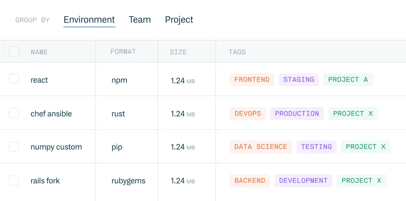Group packages by Team

(x=139, y=20)
